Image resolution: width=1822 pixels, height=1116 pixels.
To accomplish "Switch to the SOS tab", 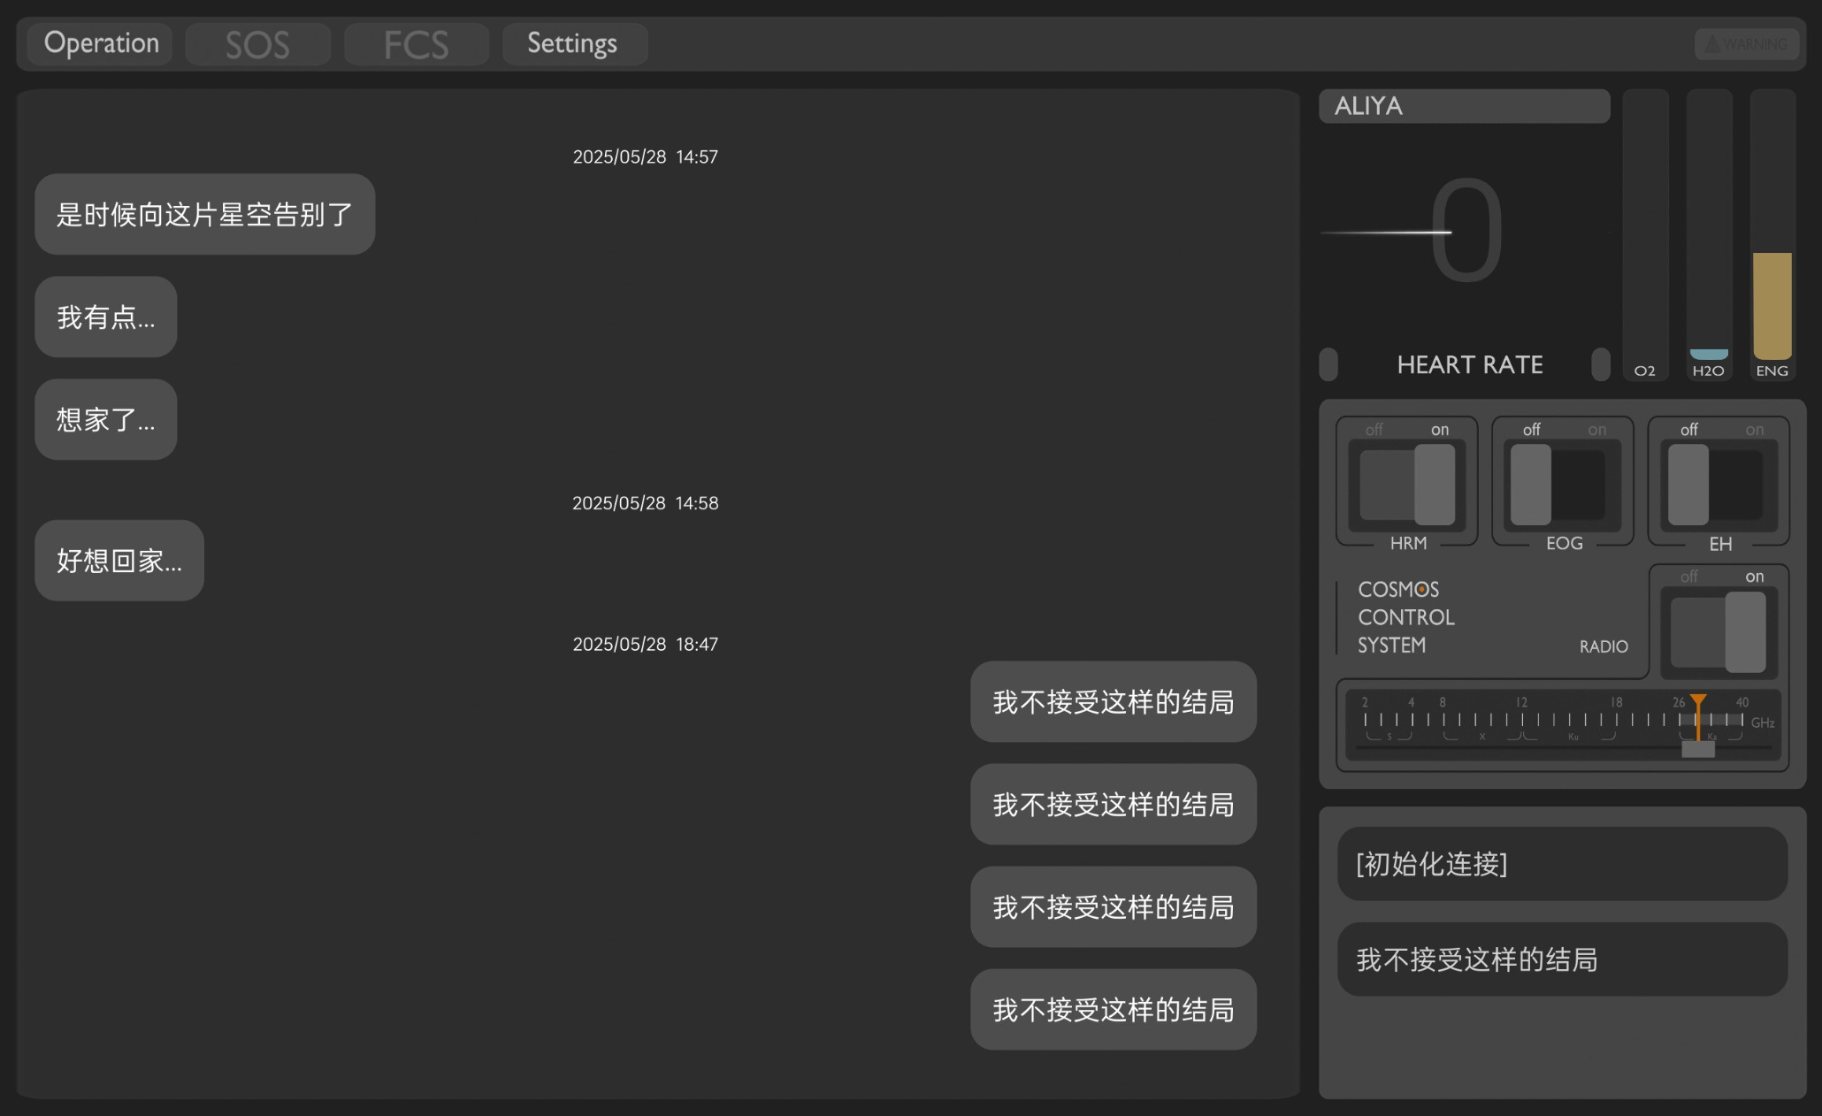I will point(257,43).
